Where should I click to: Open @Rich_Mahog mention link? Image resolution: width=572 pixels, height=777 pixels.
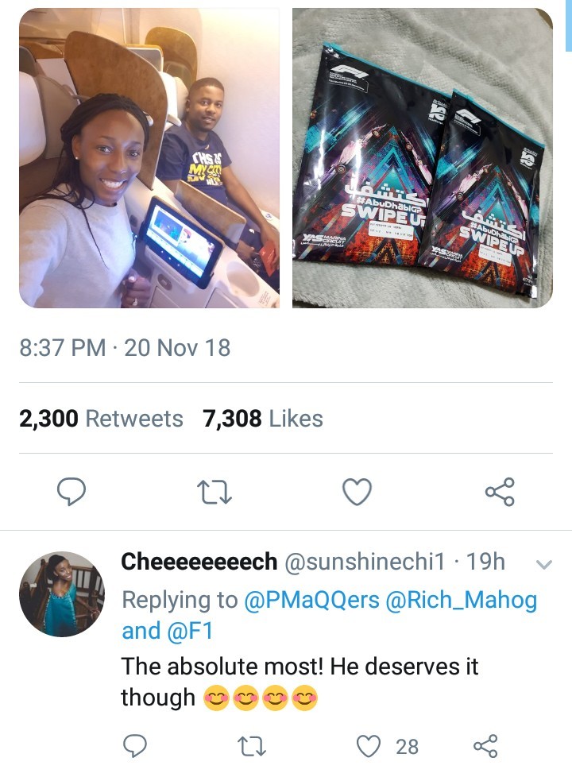pos(461,600)
